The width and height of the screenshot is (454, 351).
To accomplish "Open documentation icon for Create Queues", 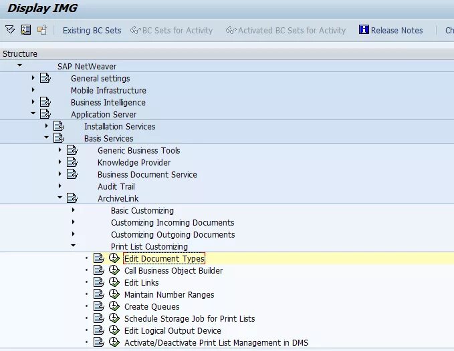I will tap(99, 307).
